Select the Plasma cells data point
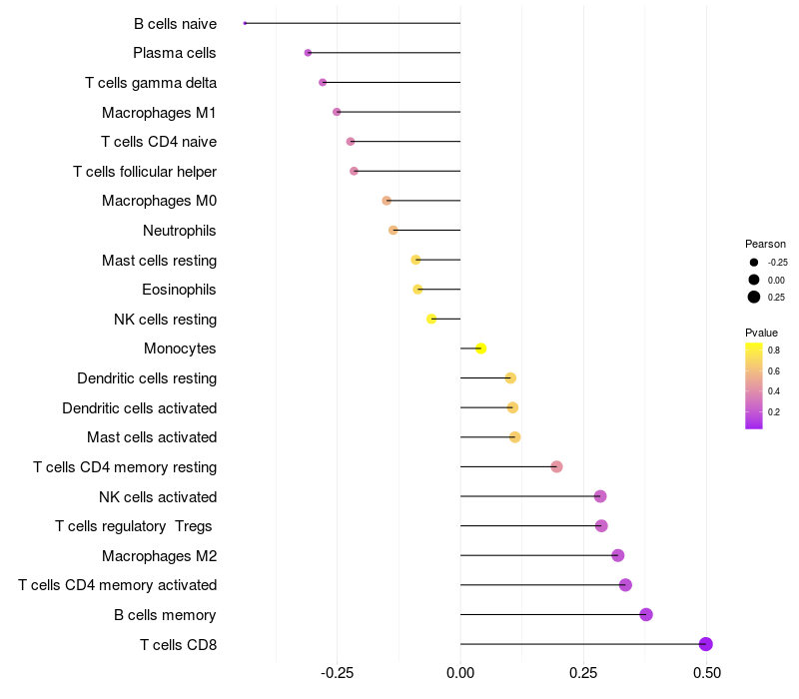This screenshot has height=699, width=799. tap(308, 53)
